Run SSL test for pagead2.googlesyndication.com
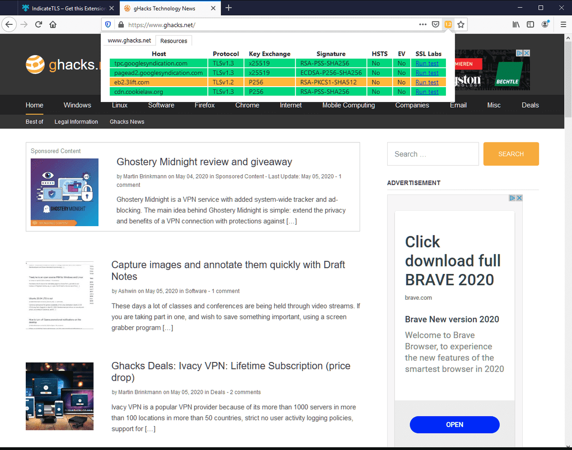This screenshot has width=572, height=450. [427, 73]
